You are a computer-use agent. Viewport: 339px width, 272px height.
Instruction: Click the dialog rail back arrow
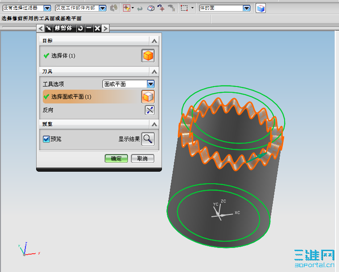coord(41,28)
